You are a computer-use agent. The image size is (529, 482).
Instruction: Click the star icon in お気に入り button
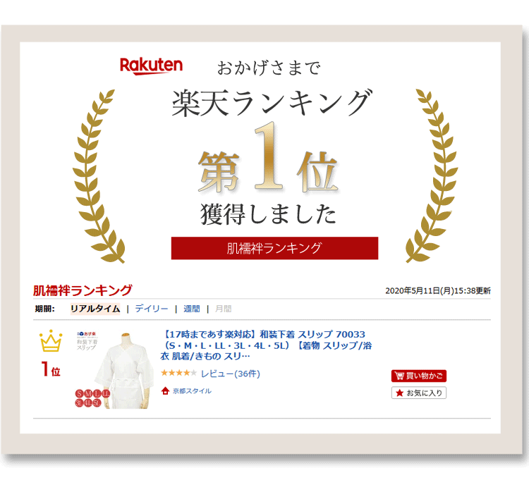399,393
